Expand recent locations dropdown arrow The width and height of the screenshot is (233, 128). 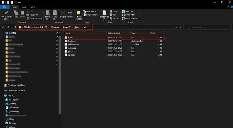[x=12, y=27]
